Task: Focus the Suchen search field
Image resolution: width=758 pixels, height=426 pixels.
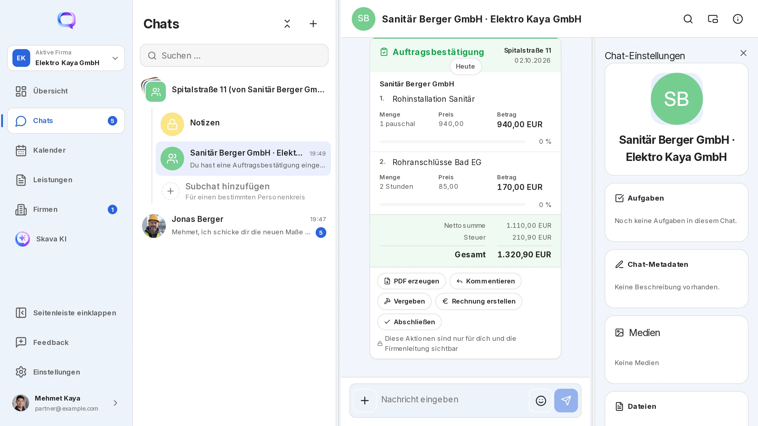Action: pyautogui.click(x=234, y=56)
